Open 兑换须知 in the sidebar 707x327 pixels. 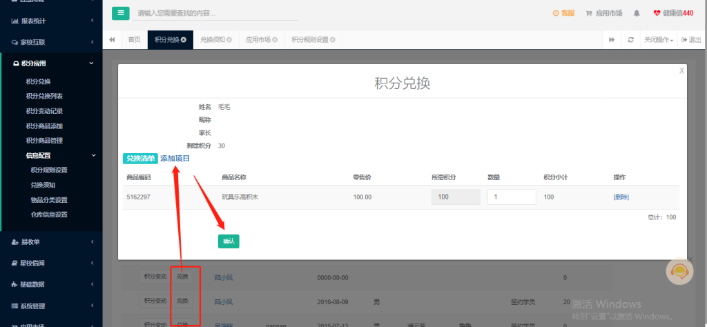43,185
